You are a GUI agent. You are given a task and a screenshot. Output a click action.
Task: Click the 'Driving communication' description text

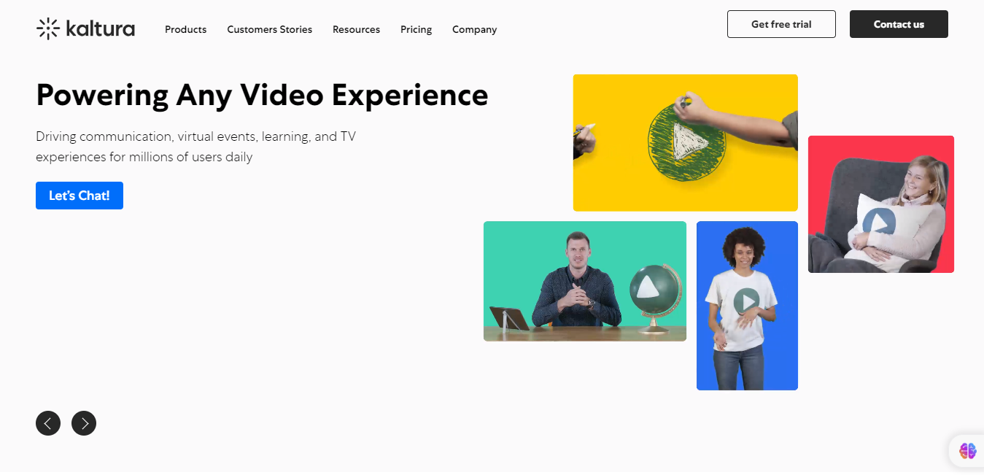195,147
